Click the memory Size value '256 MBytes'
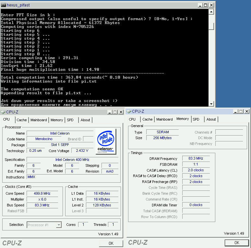Image resolution: width=251 pixels, height=248 pixels. coord(163,138)
